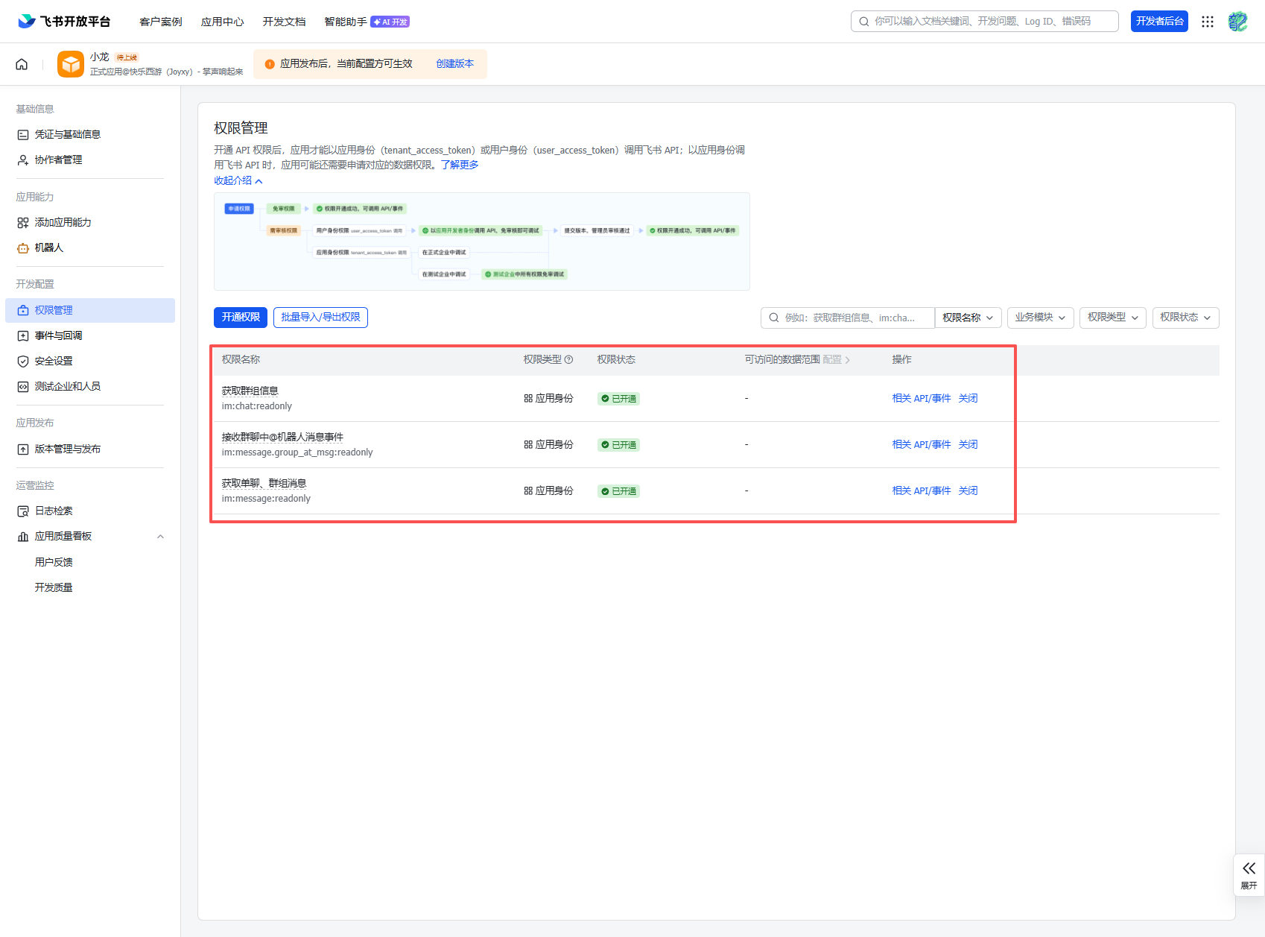The image size is (1265, 937).
Task: Select 权限管理 in the sidebar
Action: coord(90,310)
